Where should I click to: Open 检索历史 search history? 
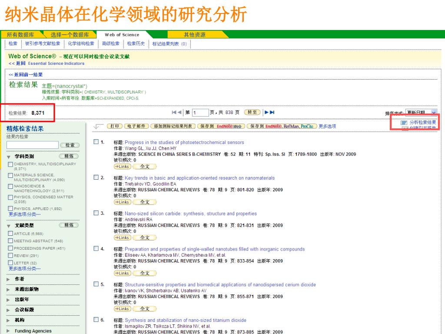tap(136, 44)
